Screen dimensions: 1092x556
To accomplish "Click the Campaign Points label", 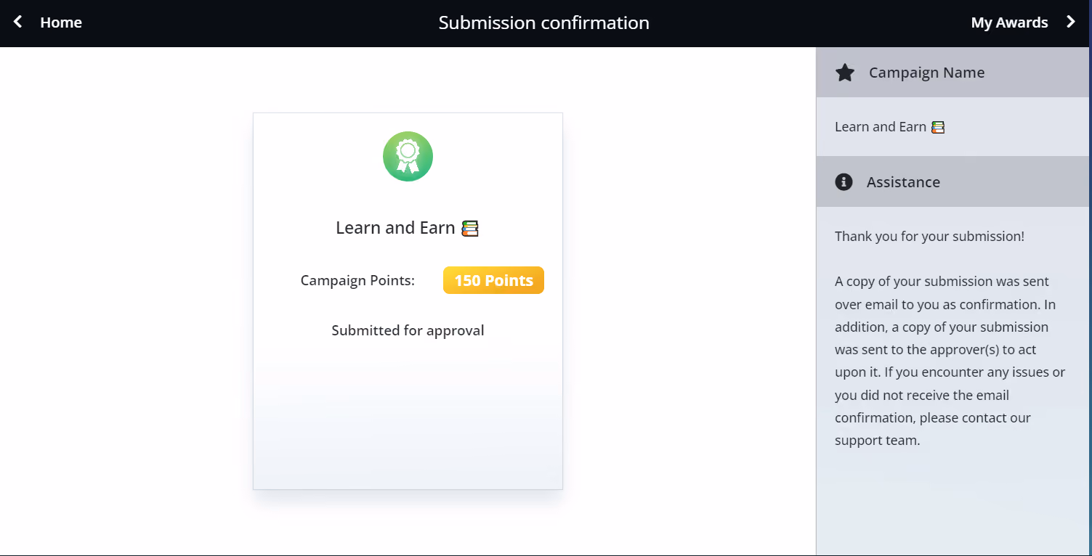I will (x=357, y=280).
